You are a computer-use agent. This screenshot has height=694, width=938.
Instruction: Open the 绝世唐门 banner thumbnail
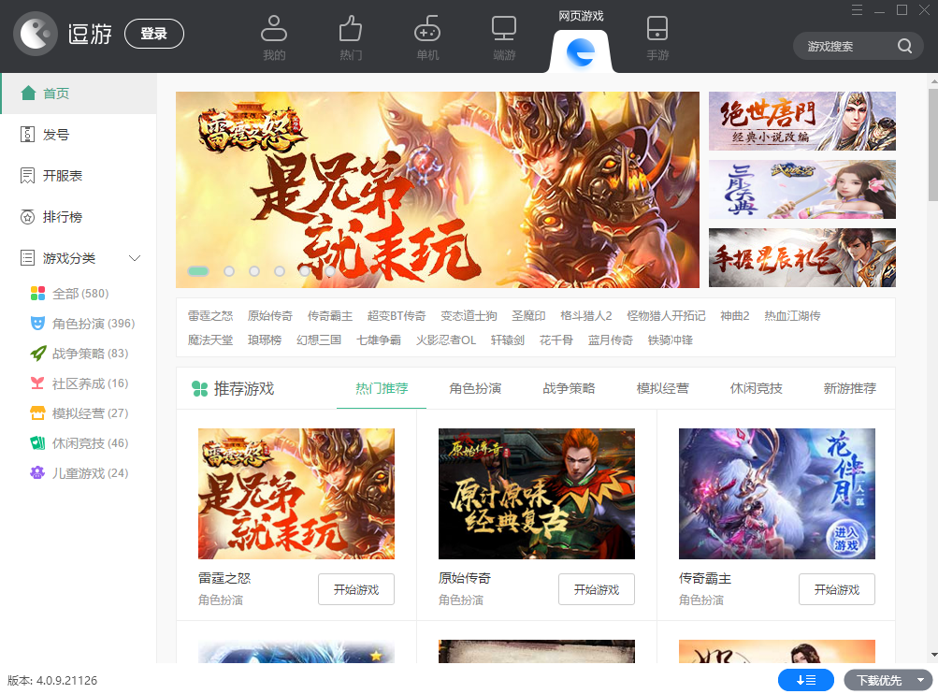[x=801, y=121]
